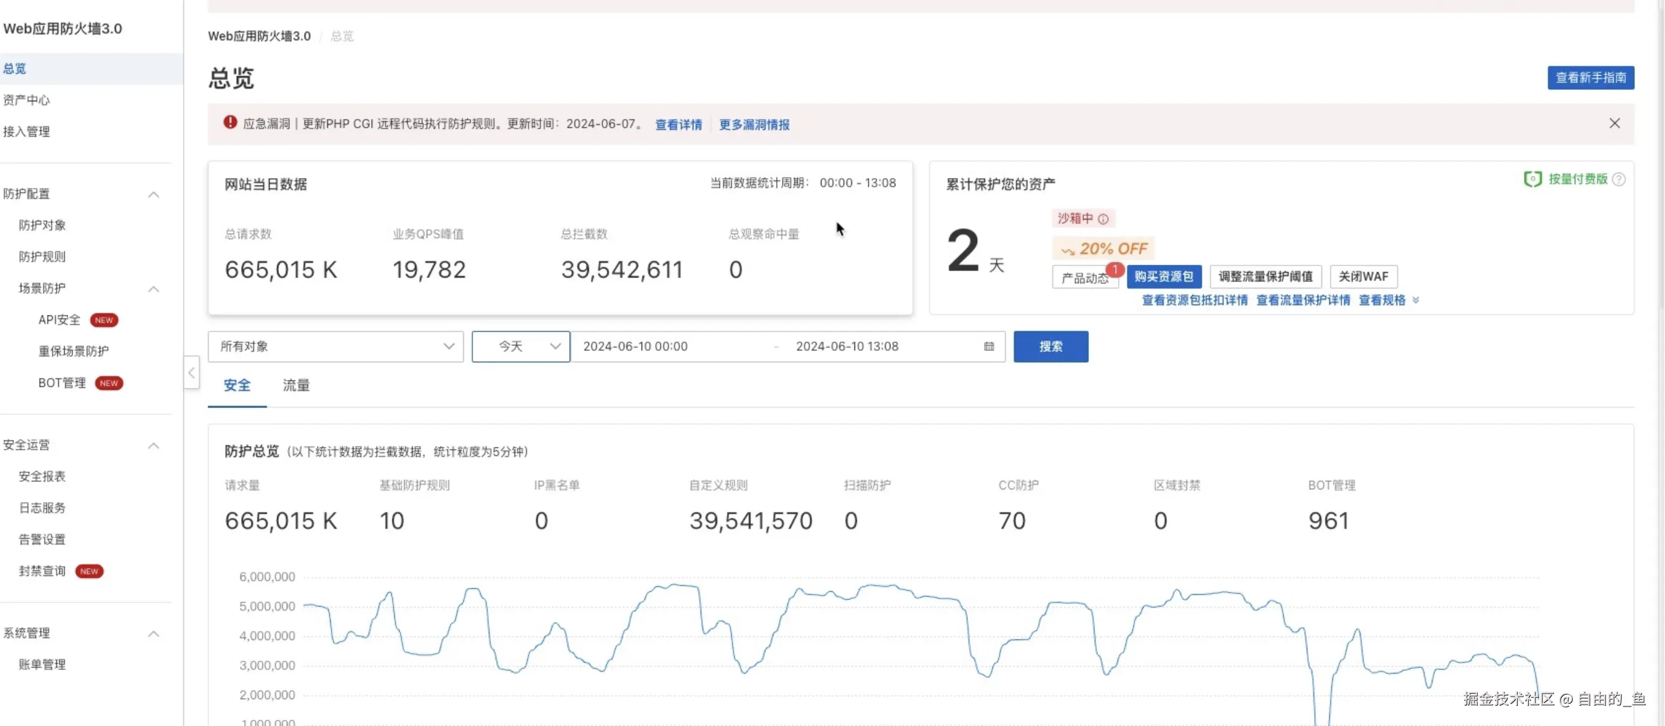
Task: Open the 查看详情 link in banner
Action: tap(678, 124)
